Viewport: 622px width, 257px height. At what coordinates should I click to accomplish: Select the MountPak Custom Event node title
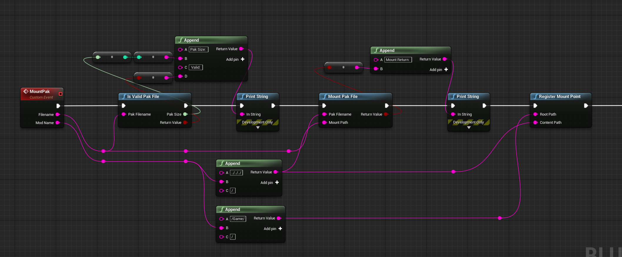pos(40,92)
